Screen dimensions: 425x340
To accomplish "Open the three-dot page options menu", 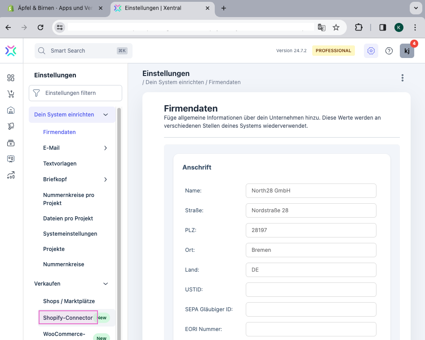I will point(403,78).
